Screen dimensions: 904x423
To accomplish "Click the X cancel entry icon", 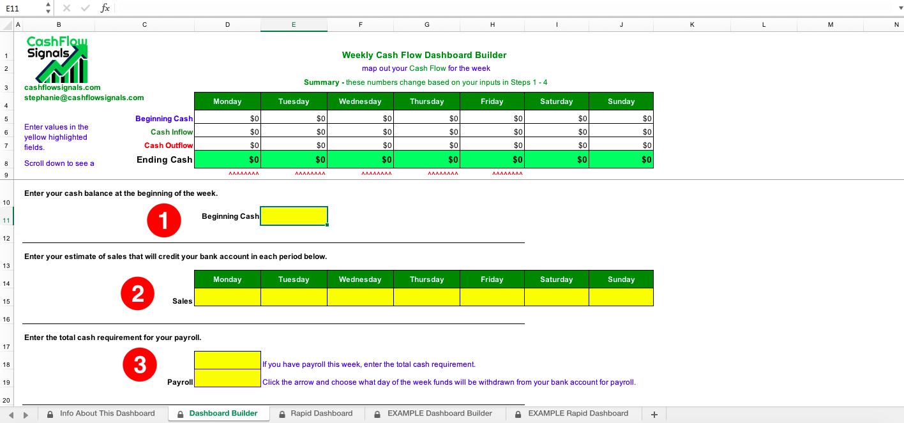I will pos(66,8).
